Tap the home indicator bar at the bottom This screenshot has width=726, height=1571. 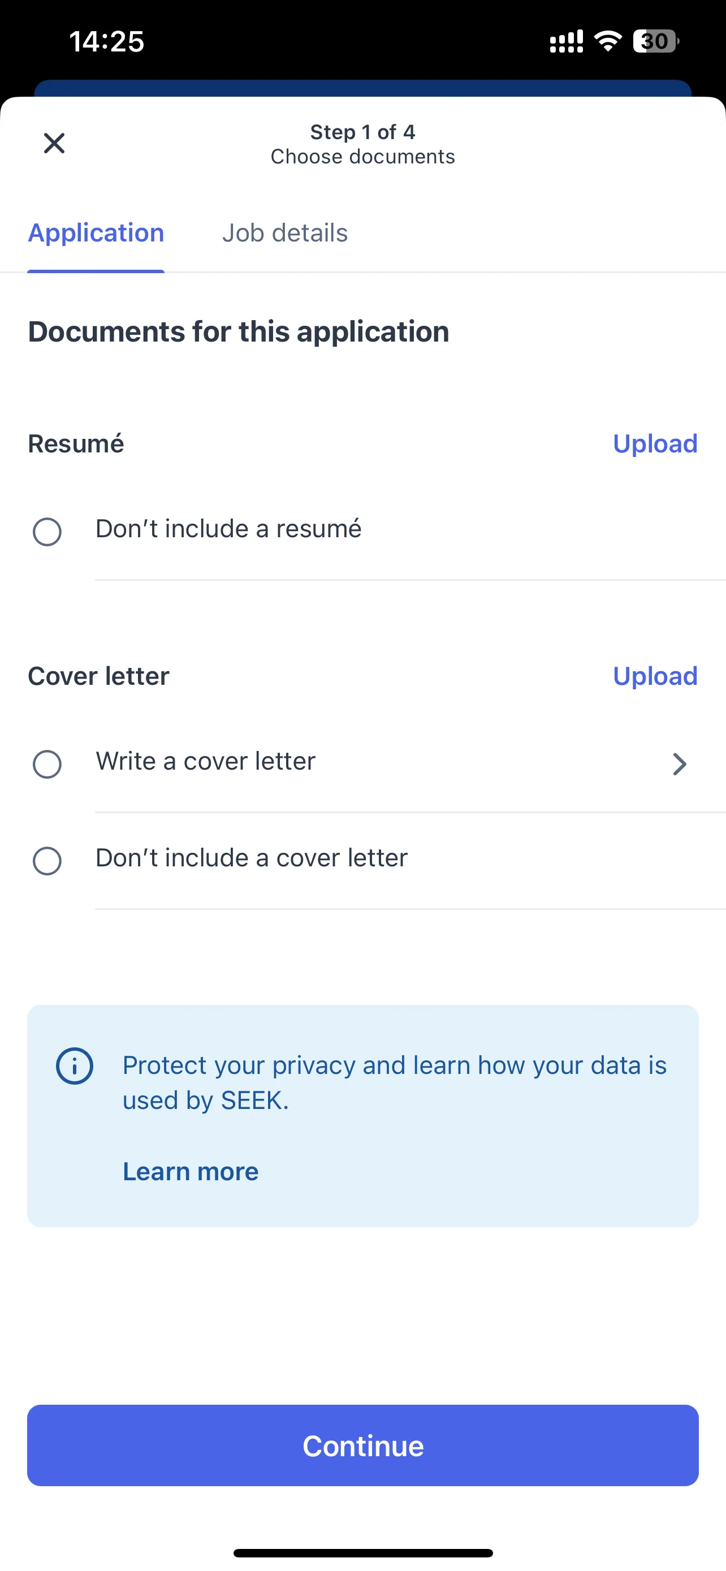click(362, 1553)
